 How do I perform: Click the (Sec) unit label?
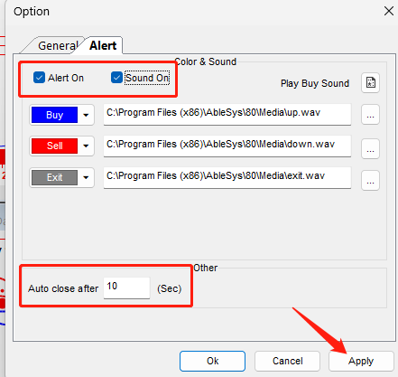(x=169, y=288)
